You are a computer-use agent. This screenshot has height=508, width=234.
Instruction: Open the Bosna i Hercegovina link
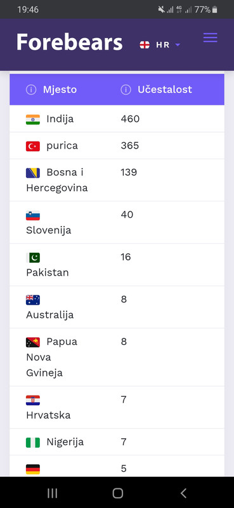coord(57,180)
